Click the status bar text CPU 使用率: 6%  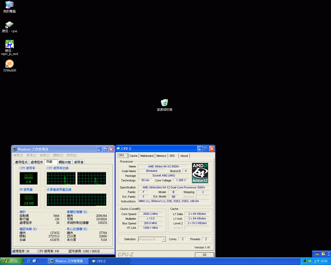[48, 251]
